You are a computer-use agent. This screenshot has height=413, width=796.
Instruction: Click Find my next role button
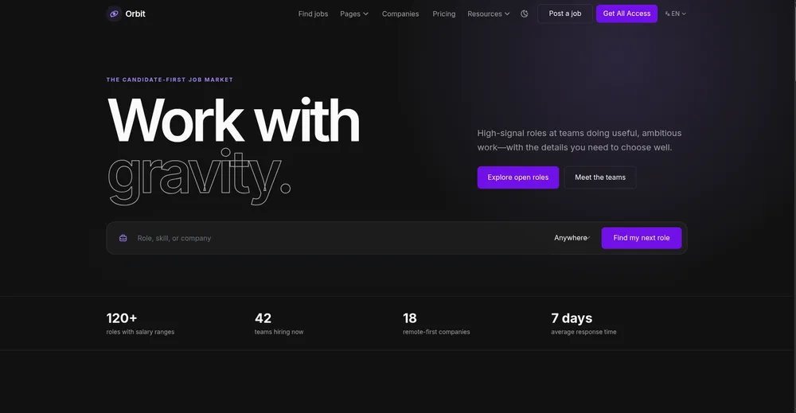(x=641, y=238)
